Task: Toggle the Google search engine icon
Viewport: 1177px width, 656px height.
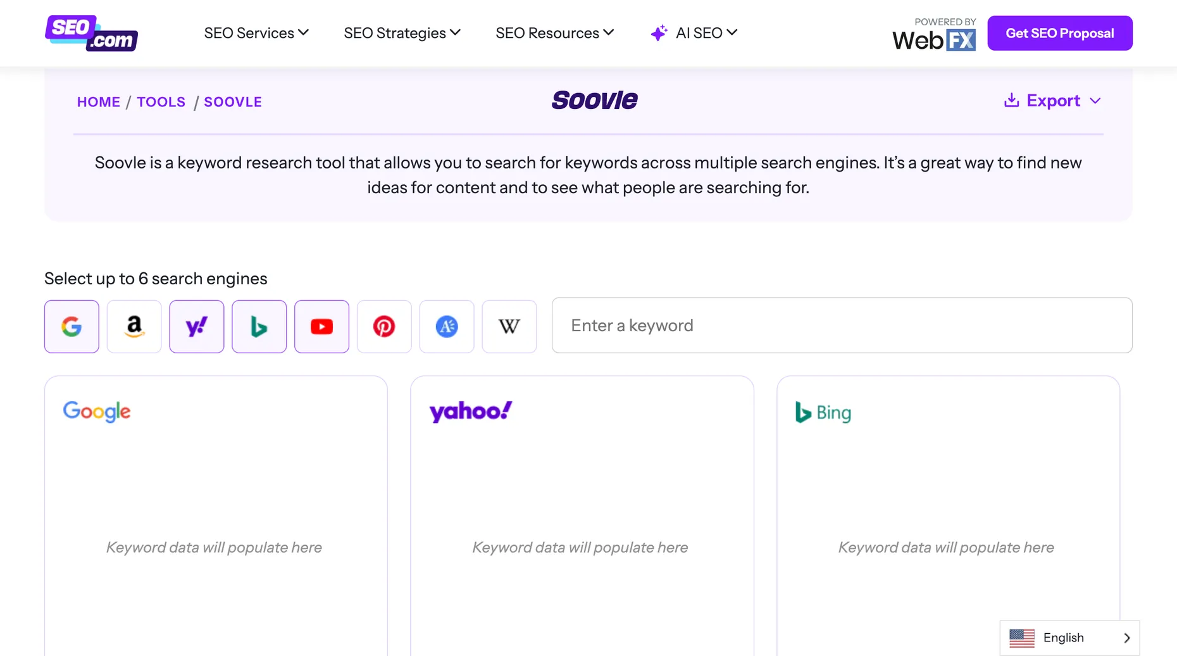Action: [72, 327]
